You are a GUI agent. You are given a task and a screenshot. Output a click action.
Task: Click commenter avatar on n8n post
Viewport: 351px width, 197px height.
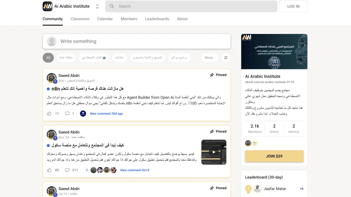tap(83, 113)
